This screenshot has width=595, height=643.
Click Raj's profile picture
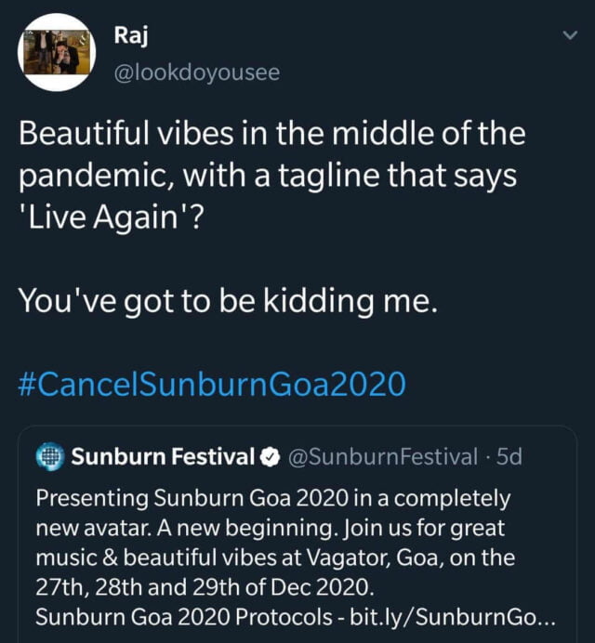tap(58, 52)
